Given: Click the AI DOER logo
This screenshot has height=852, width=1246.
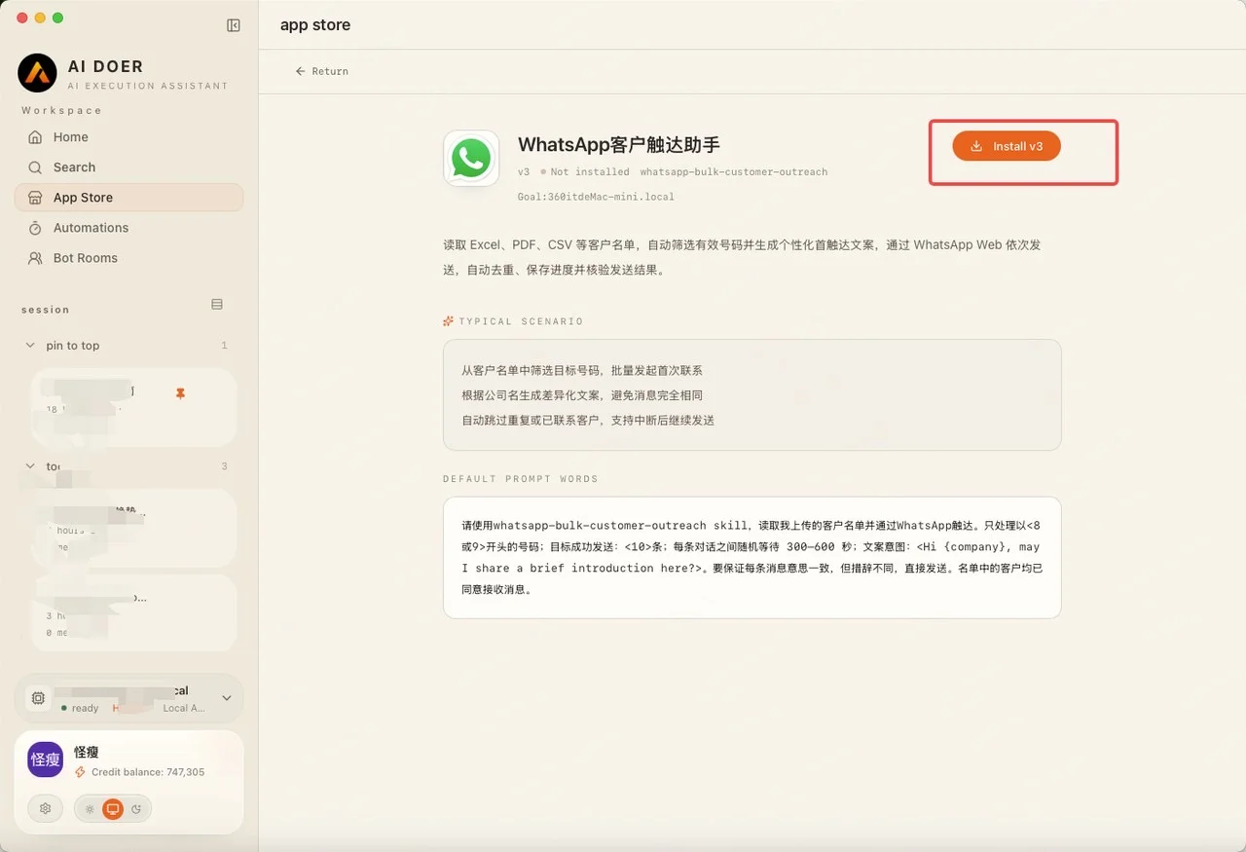Looking at the screenshot, I should point(37,73).
